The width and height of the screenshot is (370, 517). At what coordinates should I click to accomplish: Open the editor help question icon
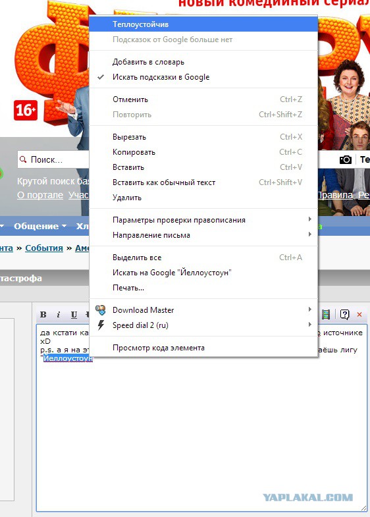344,314
